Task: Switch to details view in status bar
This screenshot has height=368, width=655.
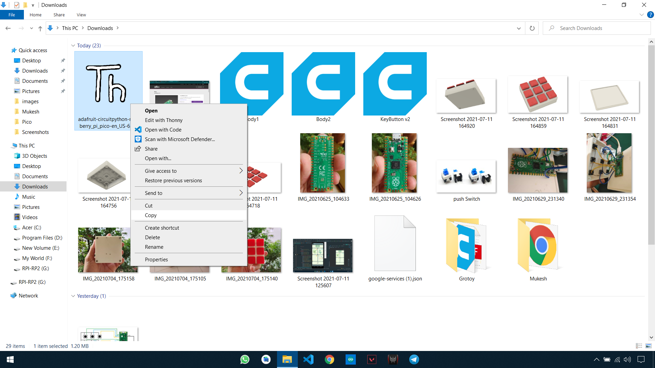Action: click(x=639, y=346)
